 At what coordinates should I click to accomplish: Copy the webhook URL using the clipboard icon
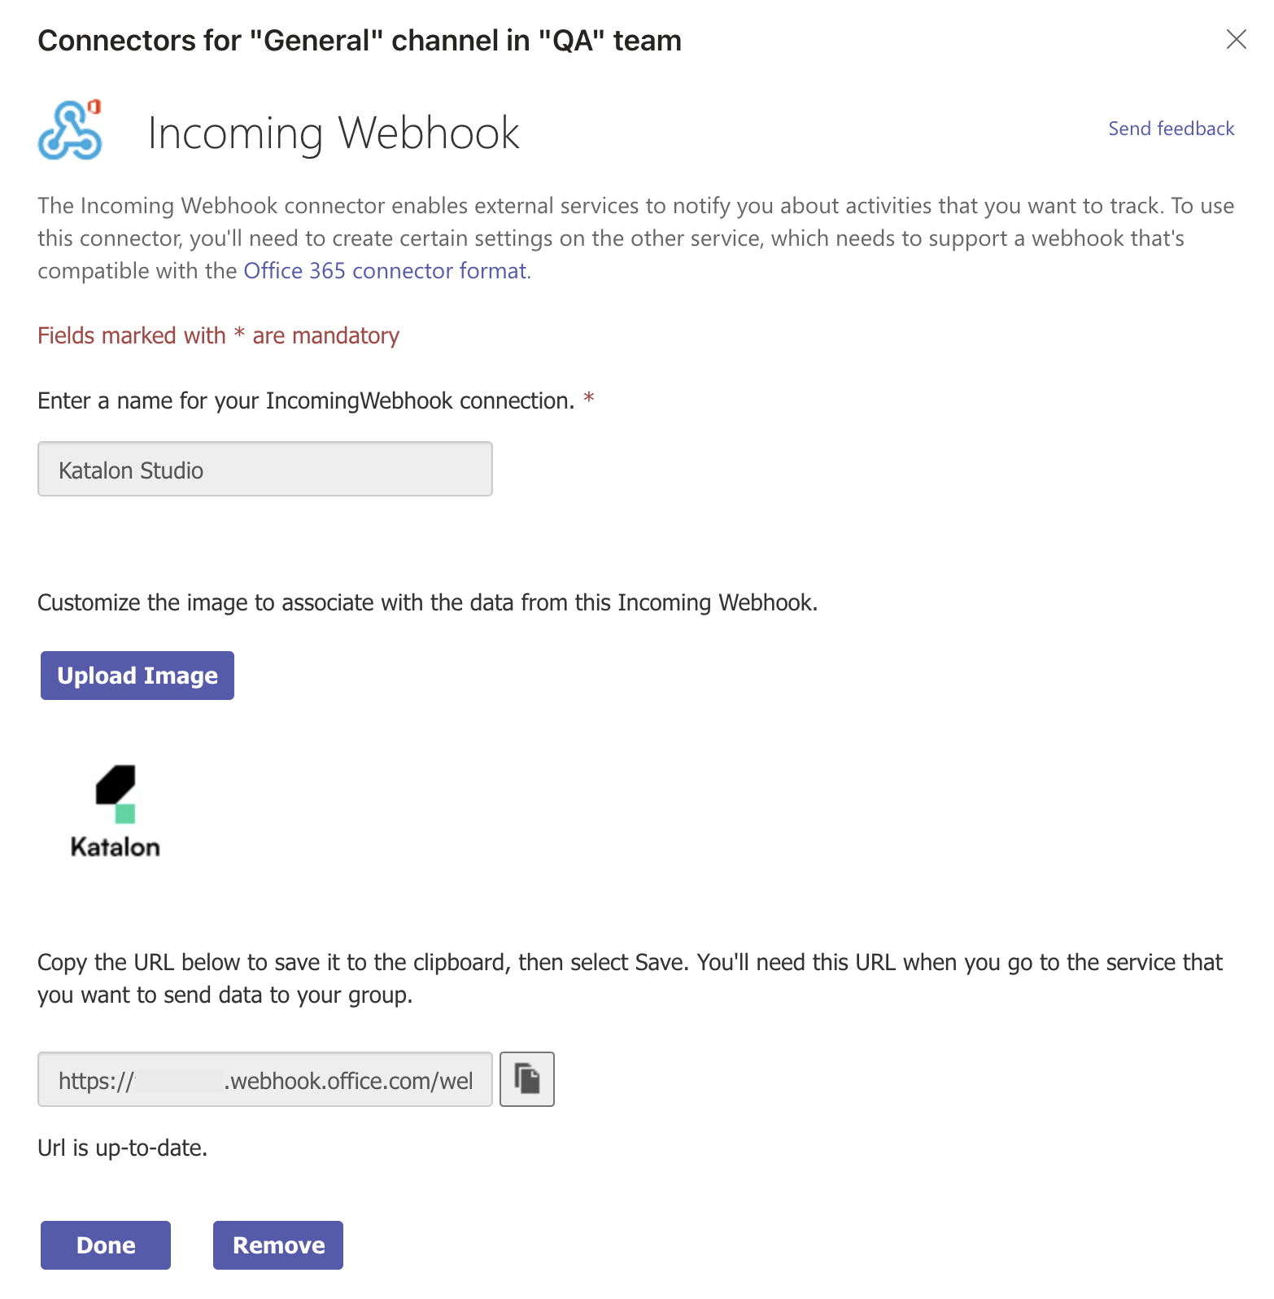pyautogui.click(x=526, y=1078)
